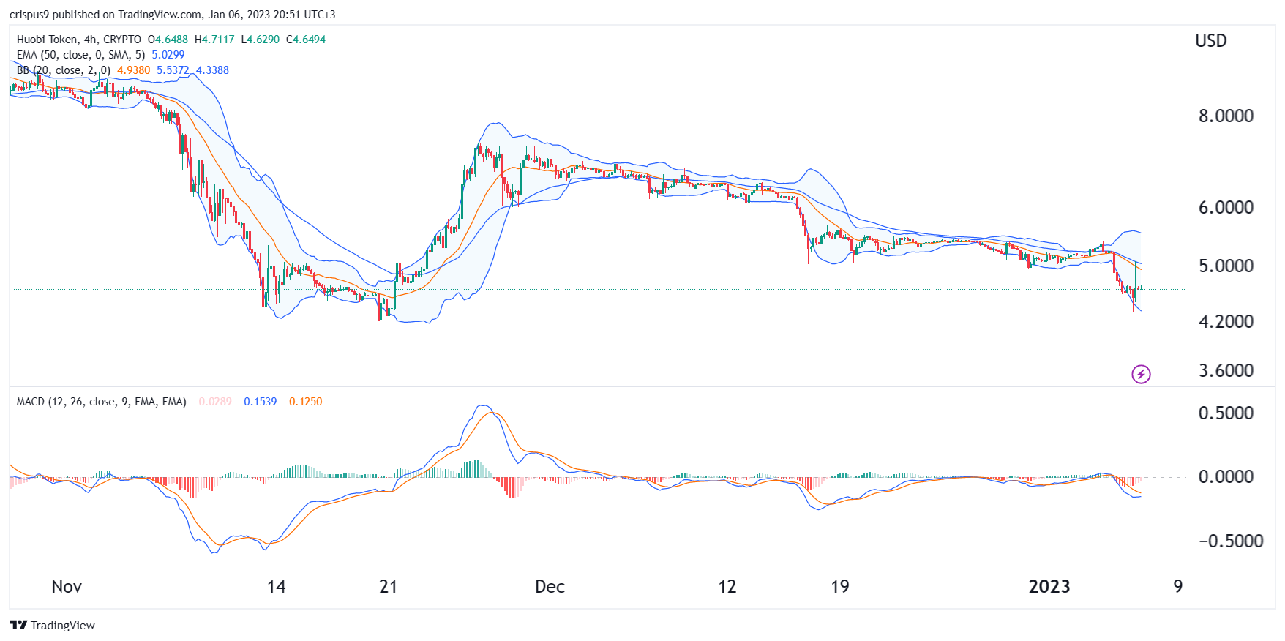Click the Bollinger basis value 4.9380
The width and height of the screenshot is (1285, 641).
pos(134,70)
